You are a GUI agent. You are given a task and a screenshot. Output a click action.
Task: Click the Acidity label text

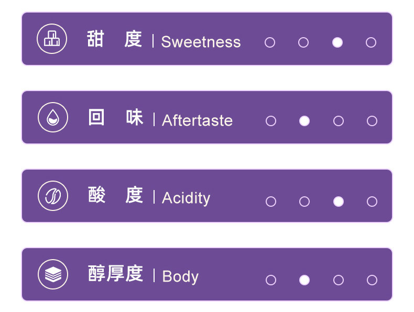tap(186, 198)
